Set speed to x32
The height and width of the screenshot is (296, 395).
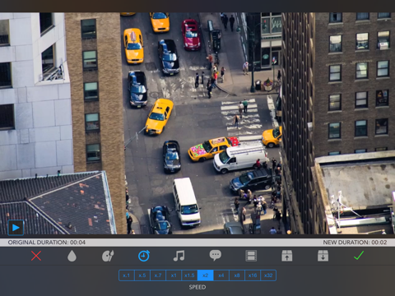268,275
